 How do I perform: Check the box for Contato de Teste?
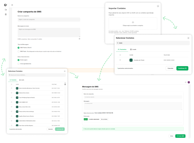[120, 60]
